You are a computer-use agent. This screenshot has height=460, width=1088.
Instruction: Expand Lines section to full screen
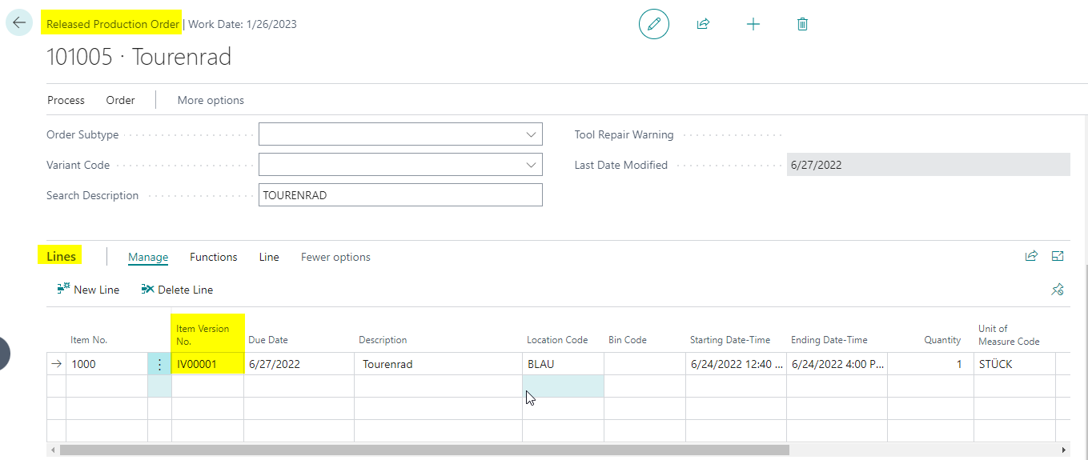coord(1058,256)
